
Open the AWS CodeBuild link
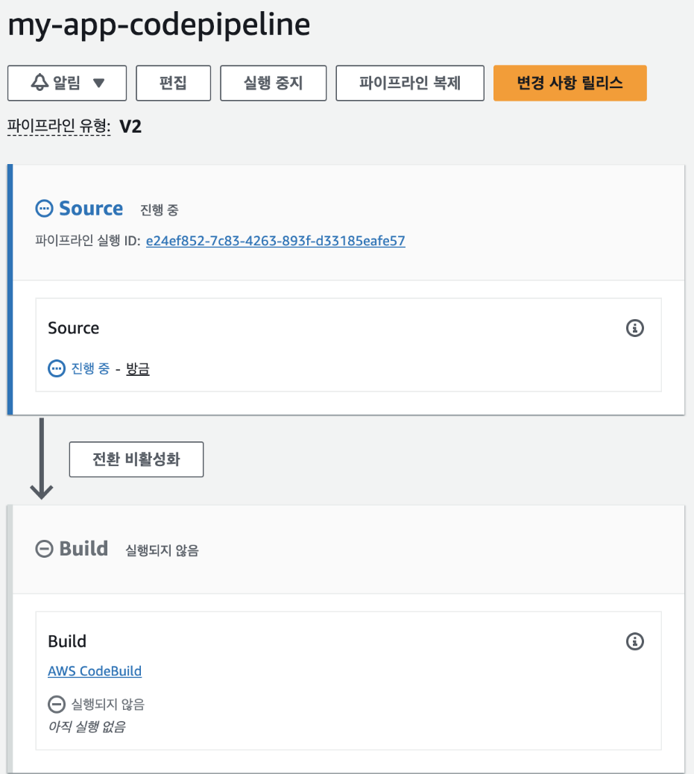tap(95, 671)
